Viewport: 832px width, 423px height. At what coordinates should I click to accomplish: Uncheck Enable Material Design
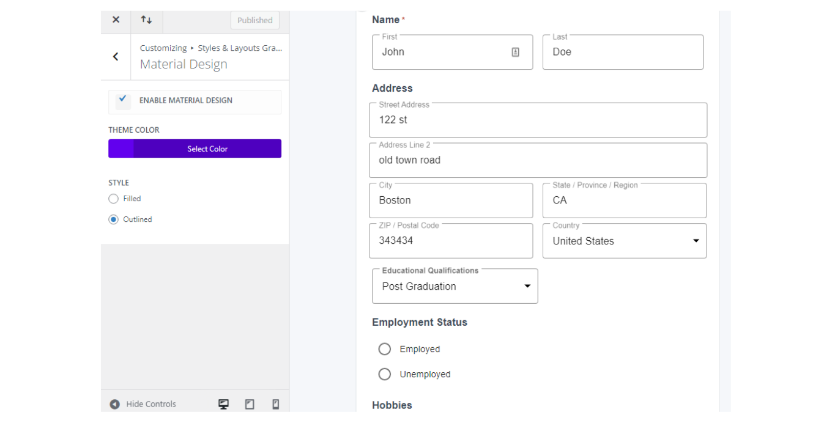122,101
